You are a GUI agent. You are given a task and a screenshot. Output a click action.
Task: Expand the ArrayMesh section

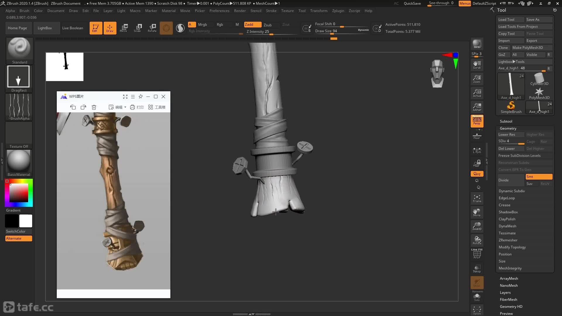(x=509, y=279)
